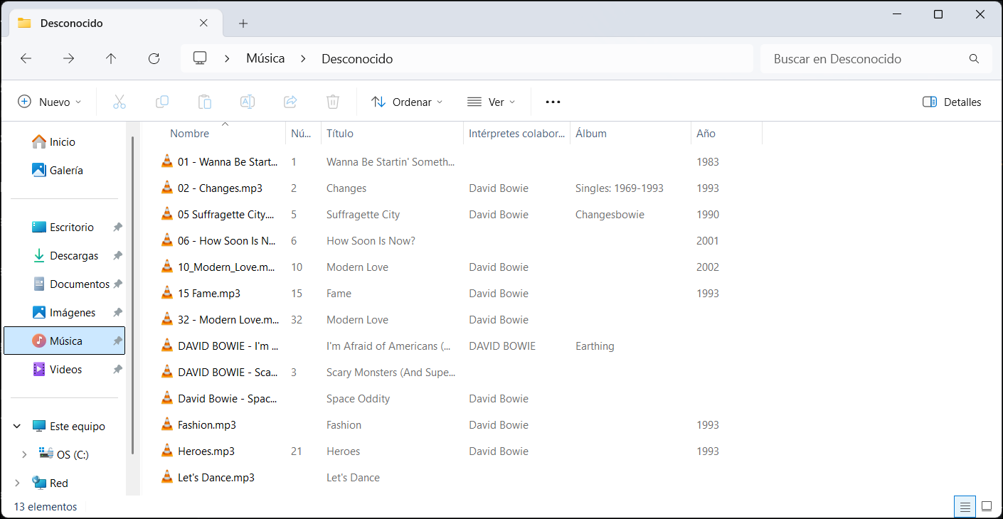Viewport: 1003px width, 519px height.
Task: Sort by the Nombre column header
Action: 213,133
